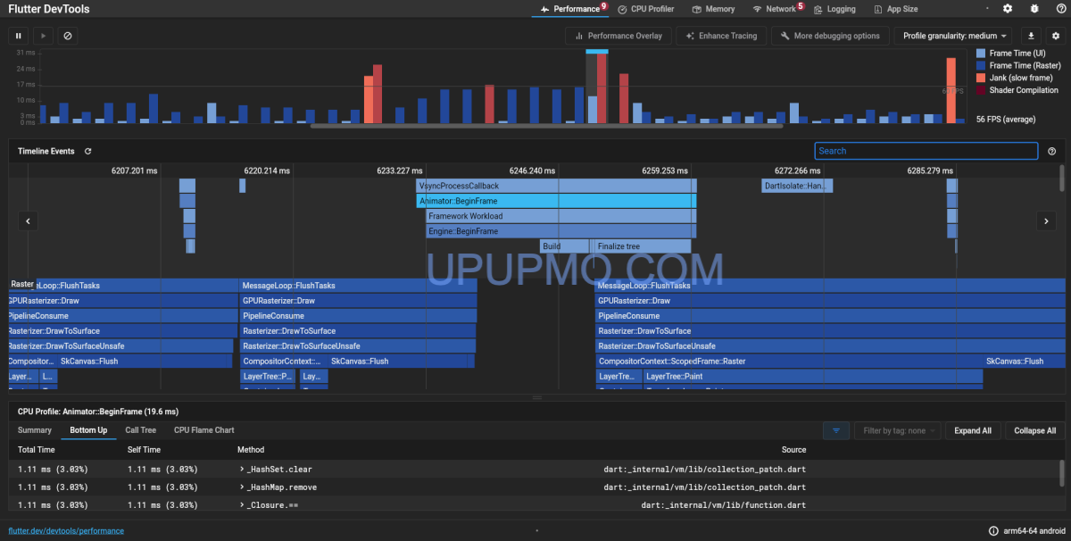Sort by Total Time column
This screenshot has height=541, width=1071.
point(37,450)
